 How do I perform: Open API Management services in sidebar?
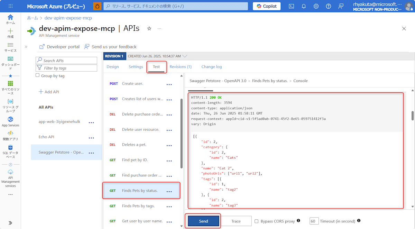[x=10, y=178]
